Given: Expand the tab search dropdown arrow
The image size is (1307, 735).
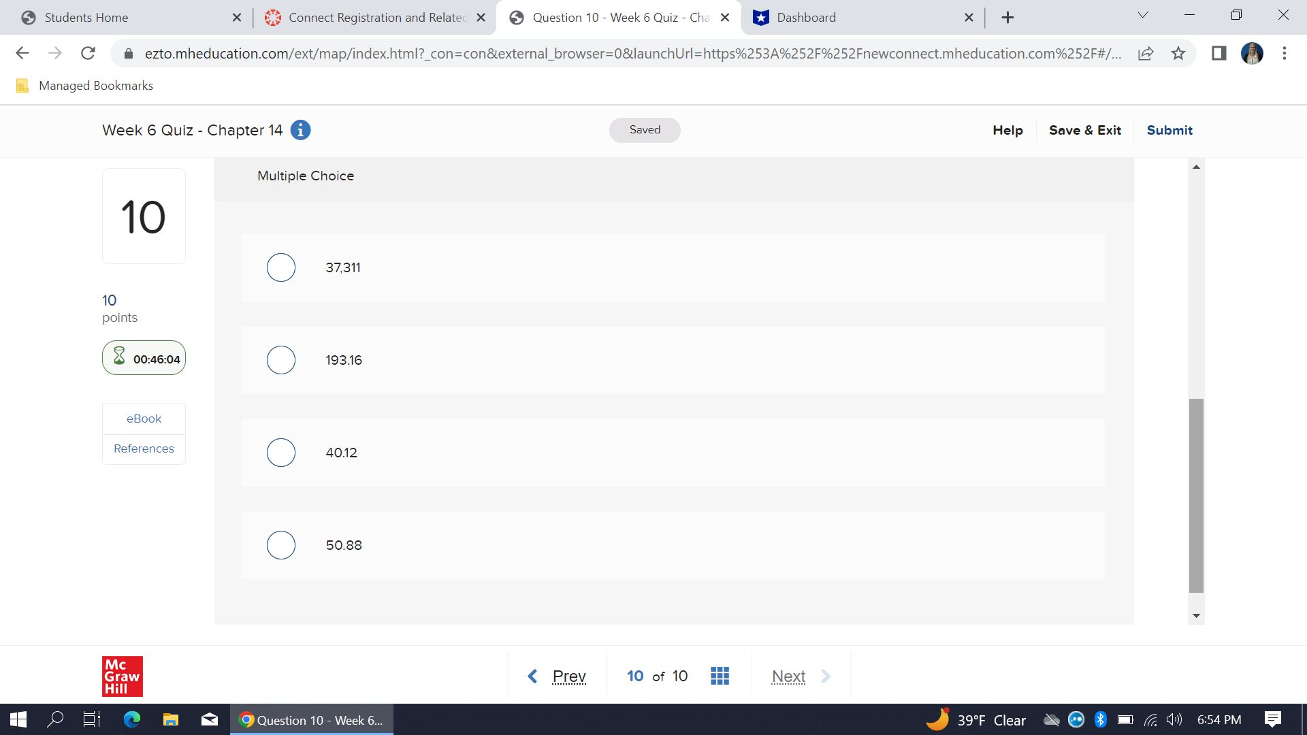Looking at the screenshot, I should click(x=1143, y=15).
